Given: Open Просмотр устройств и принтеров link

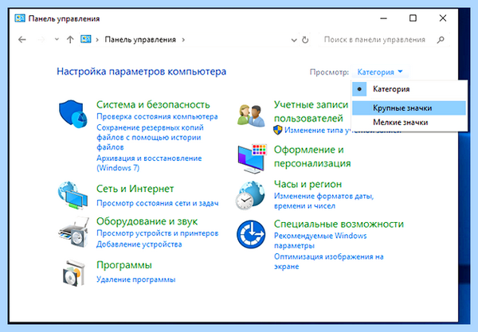Looking at the screenshot, I should click(x=157, y=233).
